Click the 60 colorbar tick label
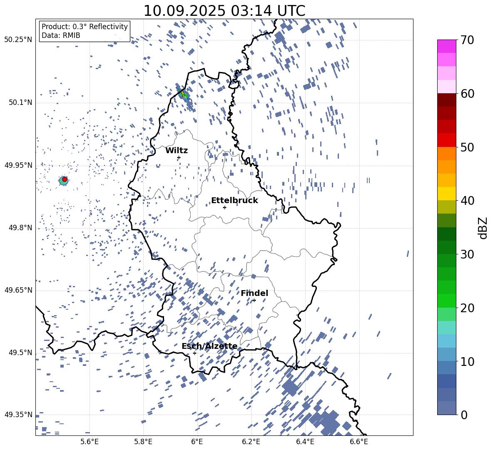The width and height of the screenshot is (493, 450). [x=467, y=94]
